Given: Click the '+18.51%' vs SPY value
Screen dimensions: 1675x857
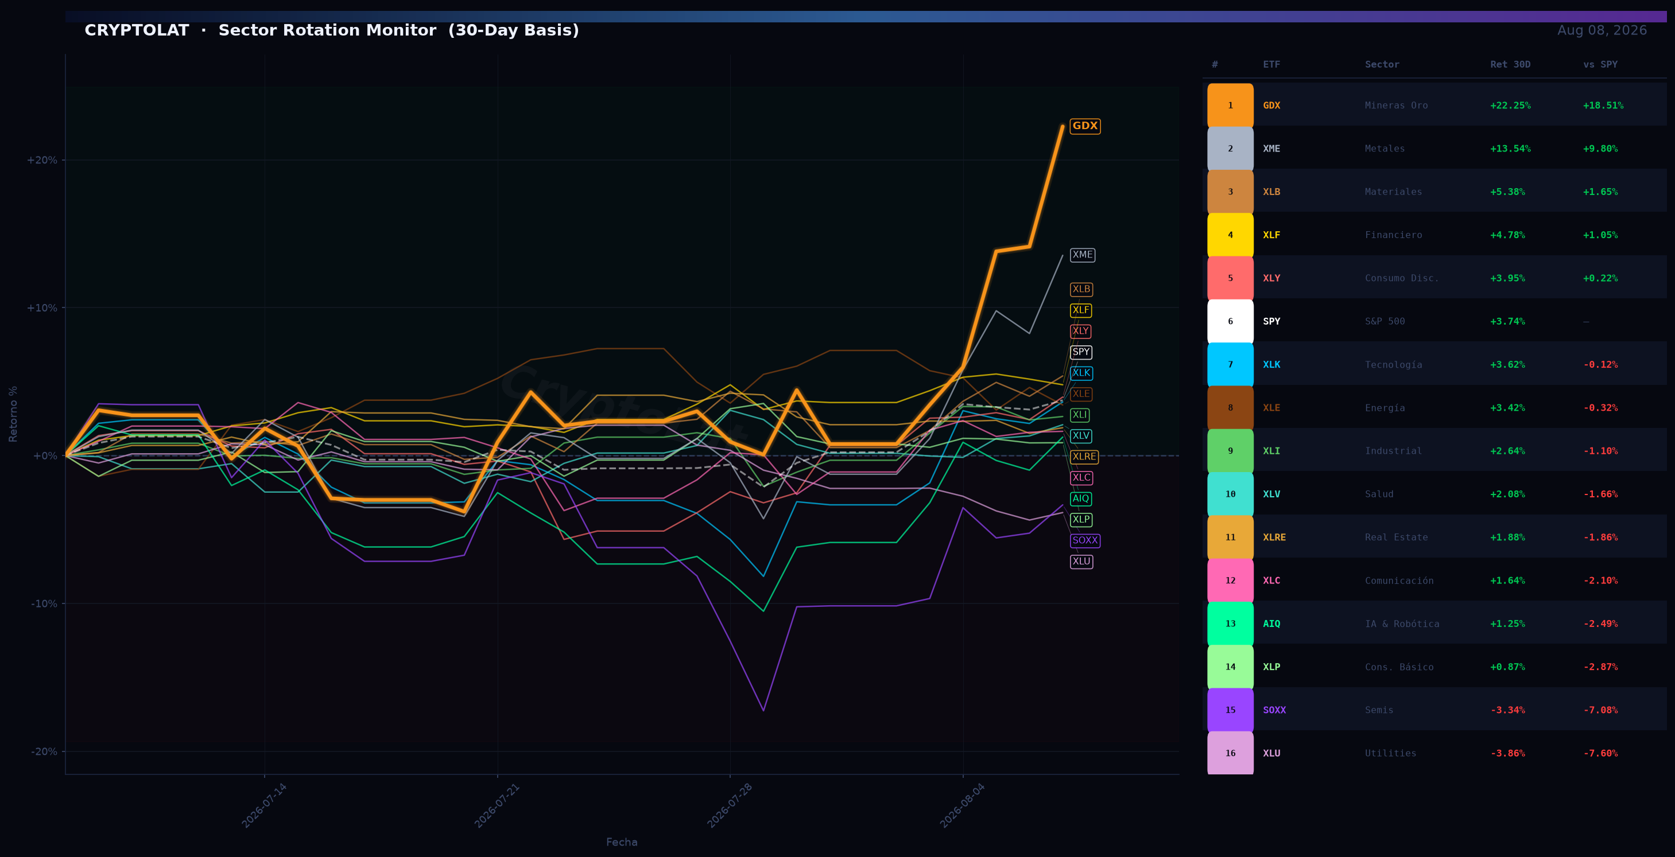Looking at the screenshot, I should click(1603, 105).
